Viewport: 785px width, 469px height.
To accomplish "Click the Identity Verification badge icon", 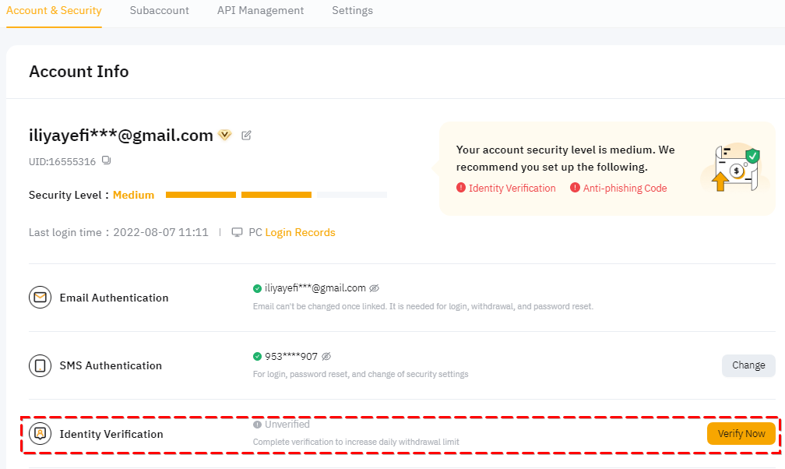I will (x=40, y=434).
